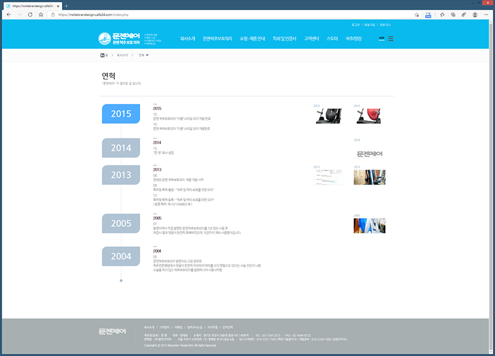Open the hamburger menu icon in site header
The width and height of the screenshot is (495, 356).
click(x=391, y=39)
